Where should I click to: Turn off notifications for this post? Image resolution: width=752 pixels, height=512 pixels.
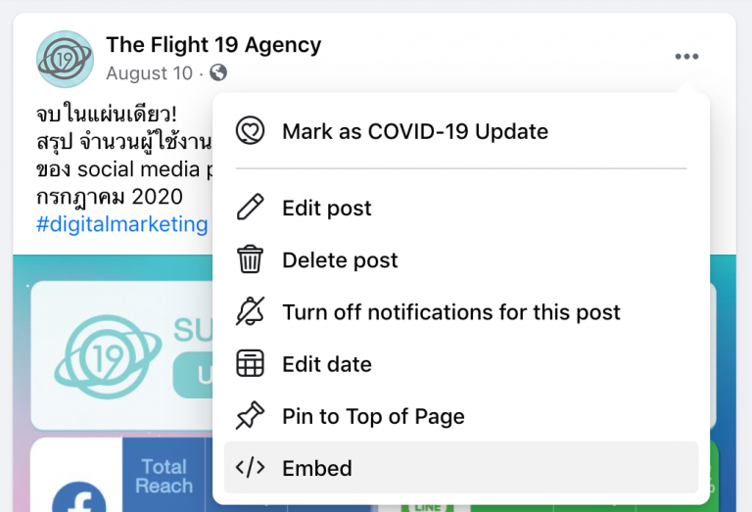pos(461,312)
